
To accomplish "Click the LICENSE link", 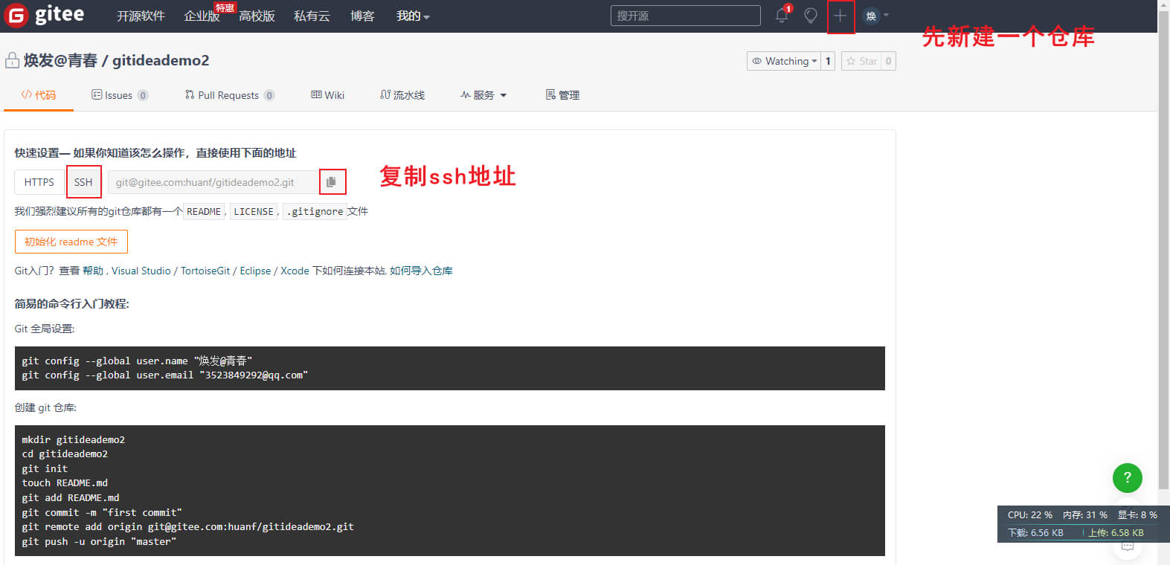I will coord(254,212).
